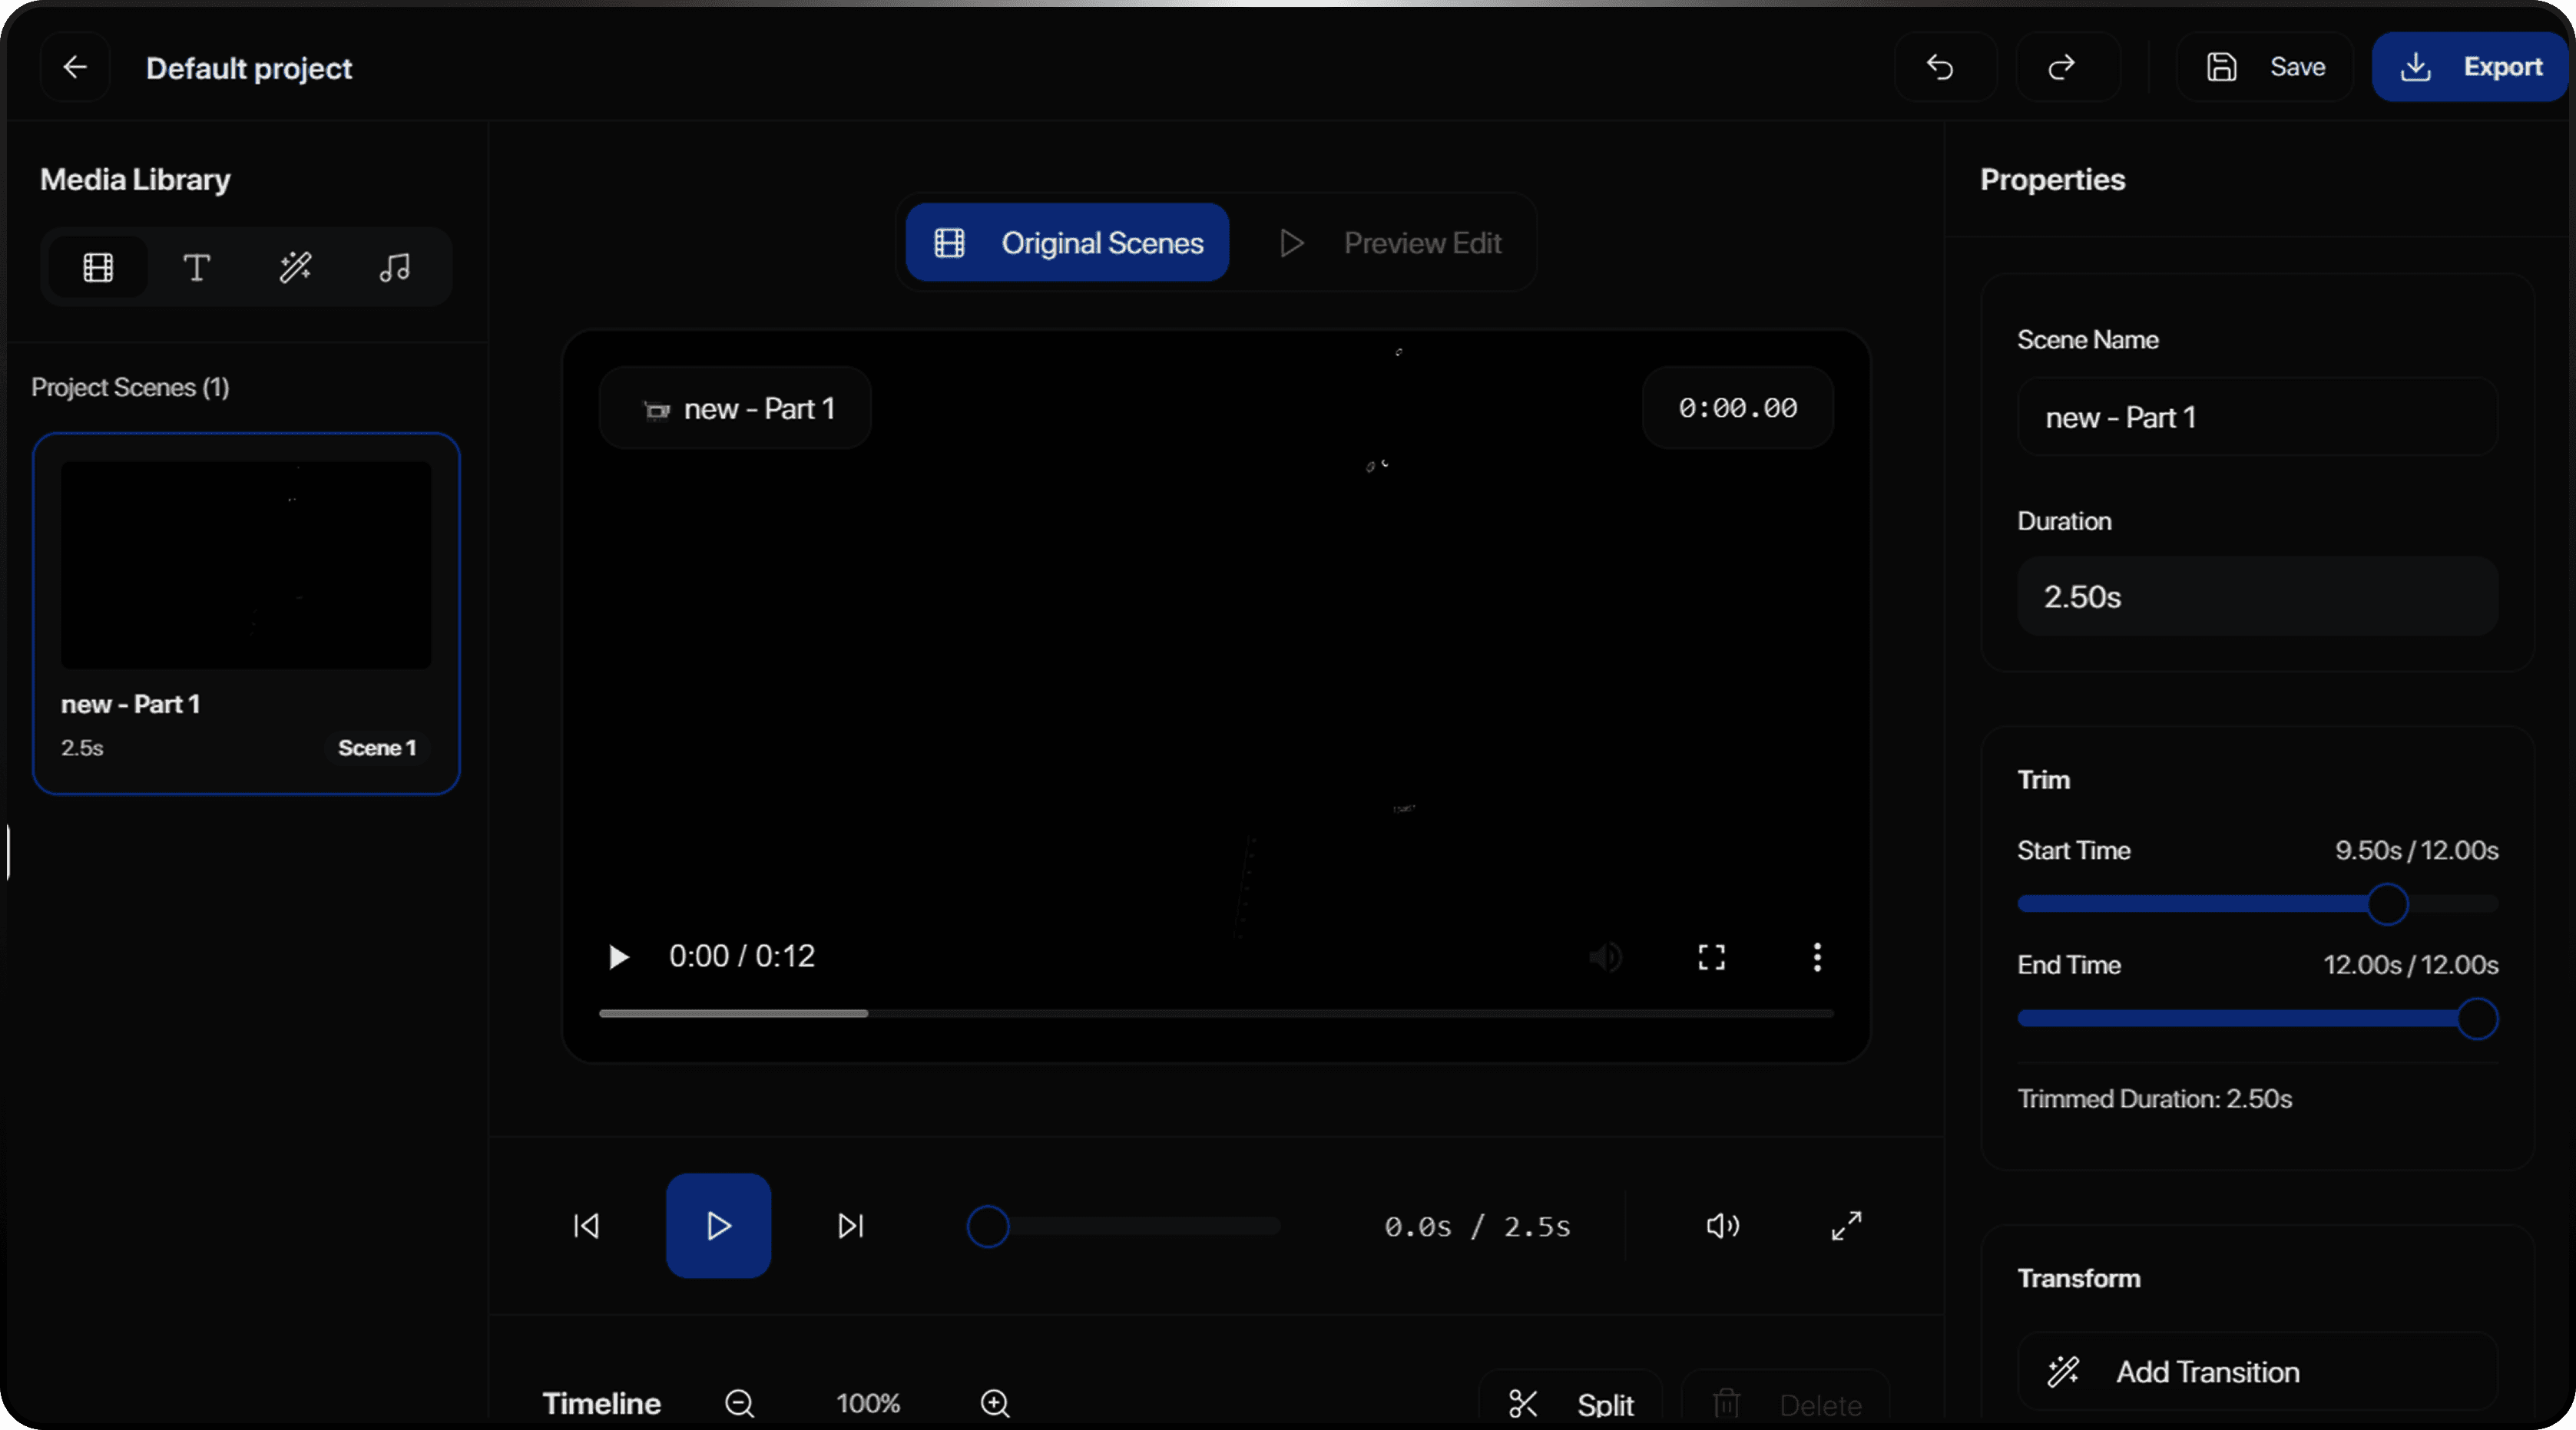This screenshot has height=1430, width=2576.
Task: Toggle fullscreen in the video player
Action: point(1711,957)
